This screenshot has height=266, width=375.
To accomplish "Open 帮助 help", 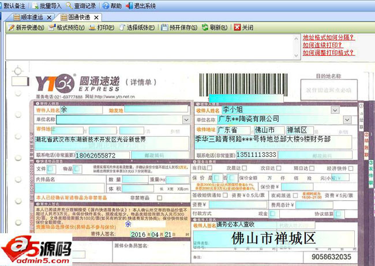I will pos(112,6).
